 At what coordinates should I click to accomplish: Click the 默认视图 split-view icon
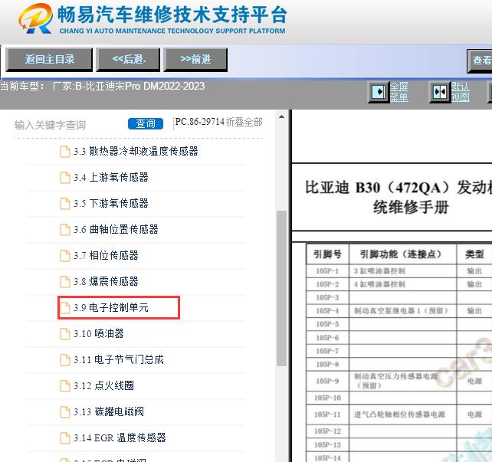click(x=440, y=92)
